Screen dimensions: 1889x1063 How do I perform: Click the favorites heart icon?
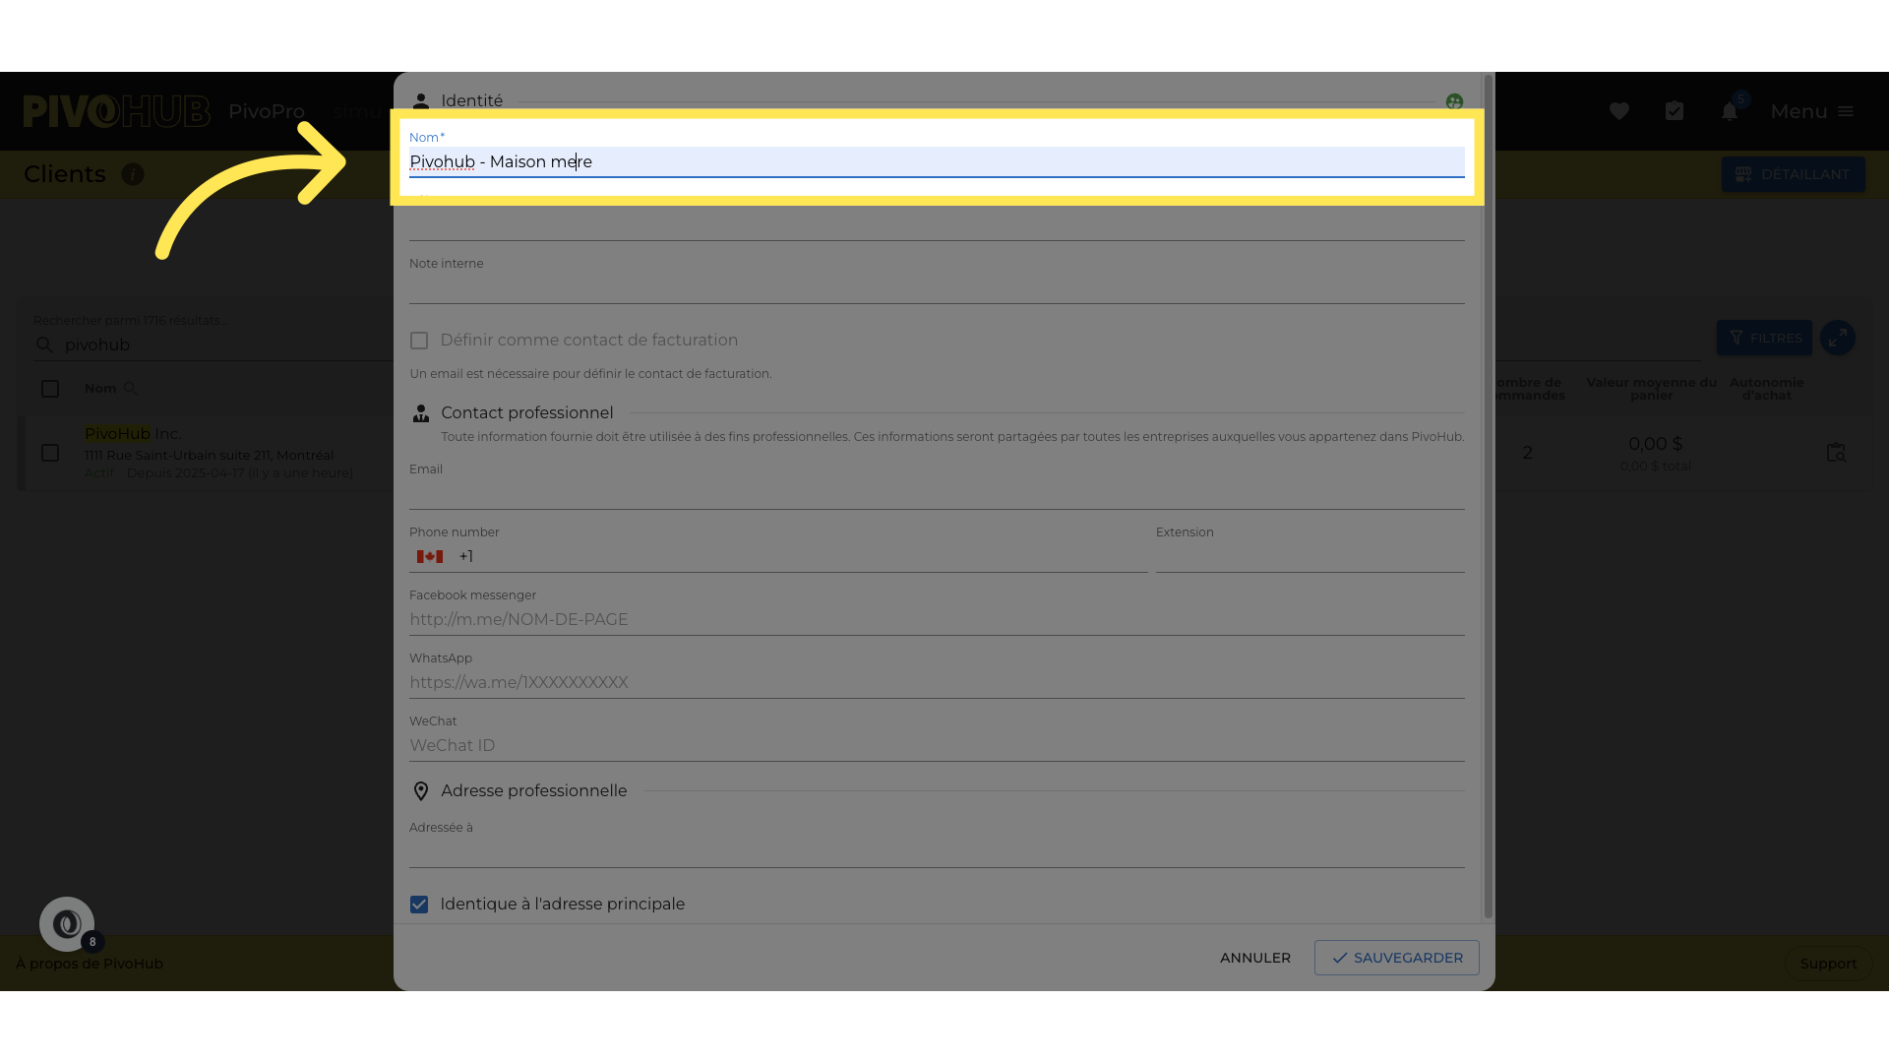[x=1618, y=111]
